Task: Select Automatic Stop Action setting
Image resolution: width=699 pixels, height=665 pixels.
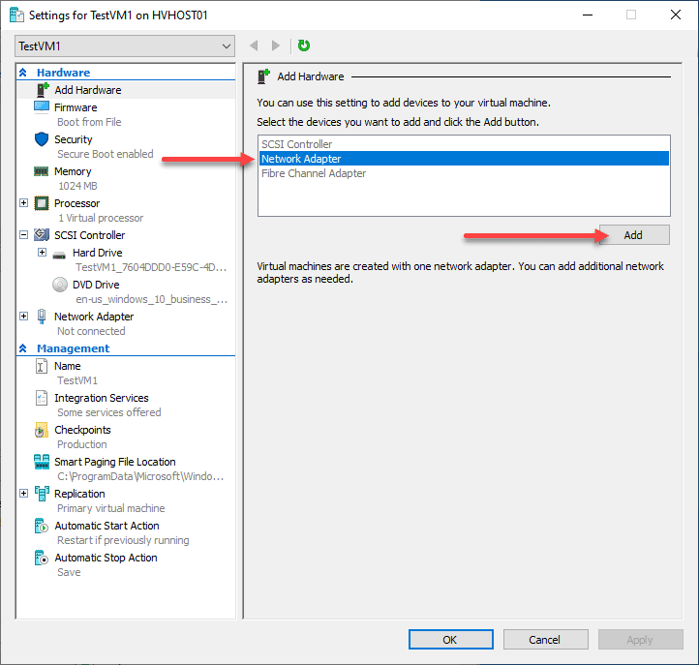Action: 106,558
